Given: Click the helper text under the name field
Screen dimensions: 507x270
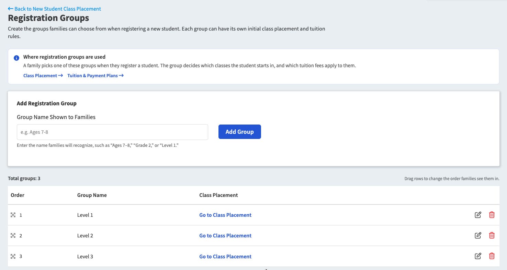Looking at the screenshot, I should click(x=98, y=145).
